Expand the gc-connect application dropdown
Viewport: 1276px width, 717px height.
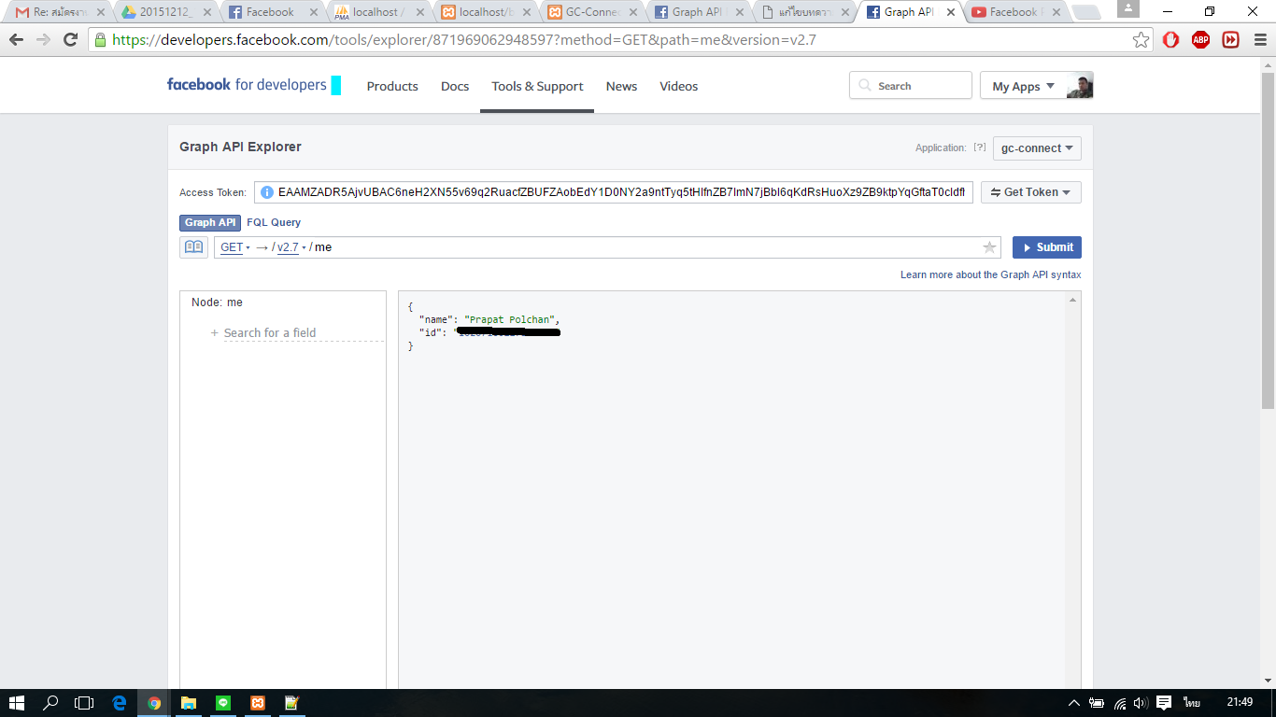1037,148
